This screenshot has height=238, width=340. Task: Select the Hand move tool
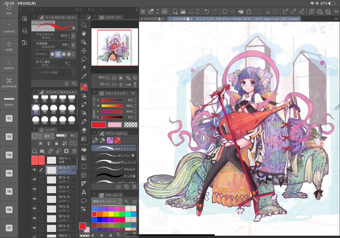pos(83,34)
